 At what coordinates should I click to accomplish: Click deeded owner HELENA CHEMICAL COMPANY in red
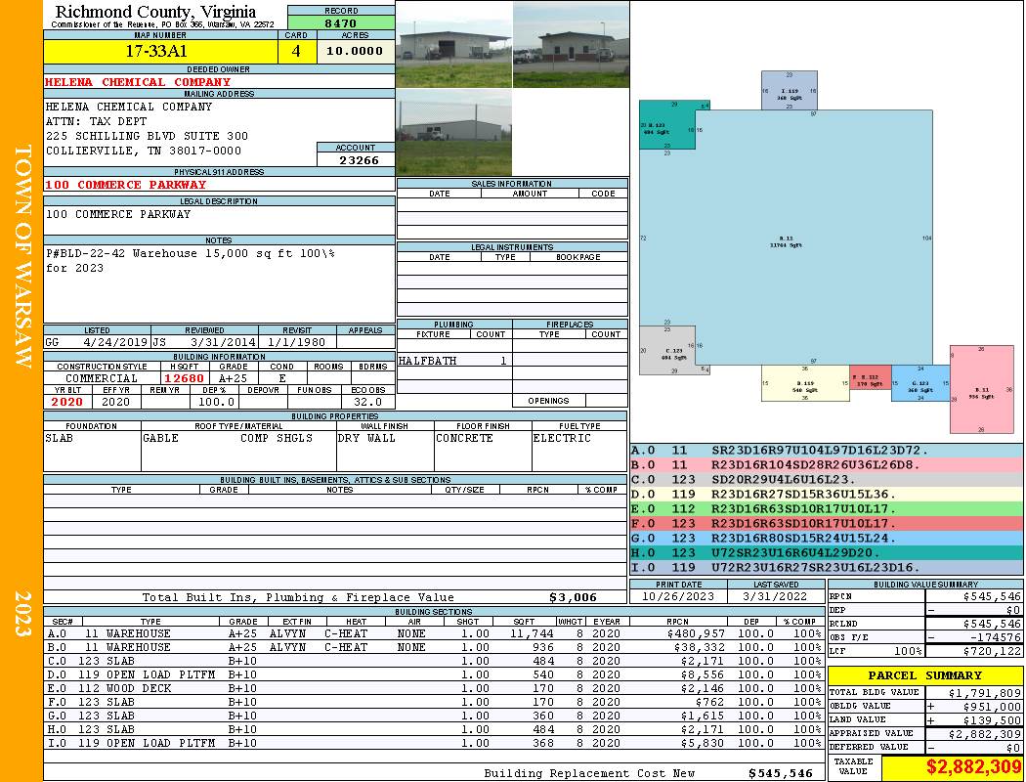[138, 82]
